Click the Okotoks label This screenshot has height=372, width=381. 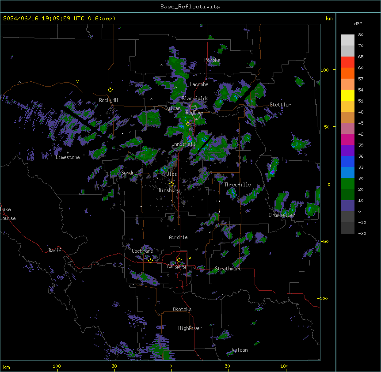click(182, 309)
